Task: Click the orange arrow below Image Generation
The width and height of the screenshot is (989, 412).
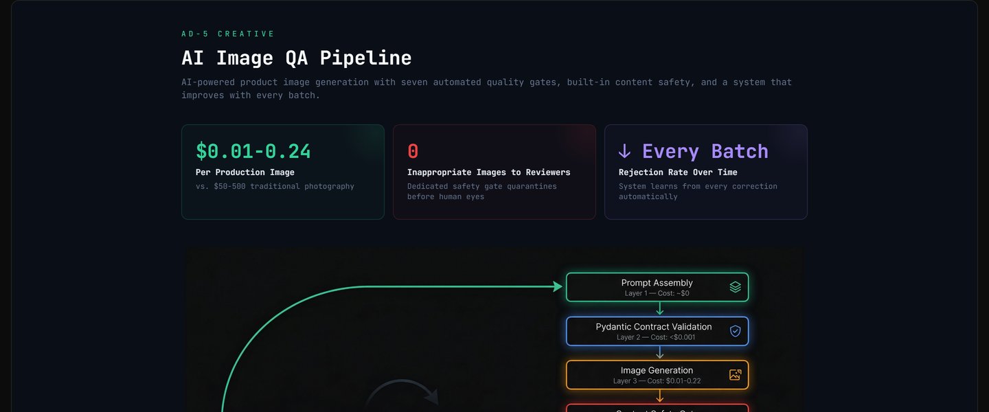Action: point(659,396)
